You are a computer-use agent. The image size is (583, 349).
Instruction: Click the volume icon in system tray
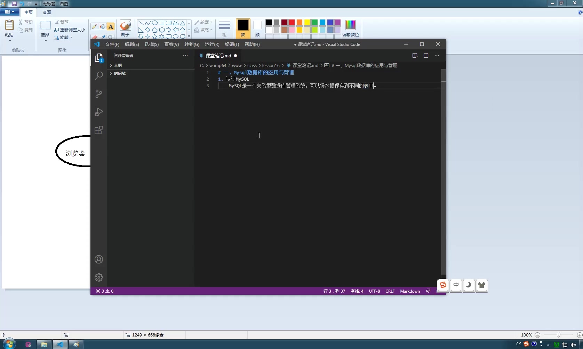click(x=573, y=345)
